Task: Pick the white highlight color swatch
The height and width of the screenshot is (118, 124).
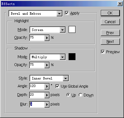Action: pos(72,29)
